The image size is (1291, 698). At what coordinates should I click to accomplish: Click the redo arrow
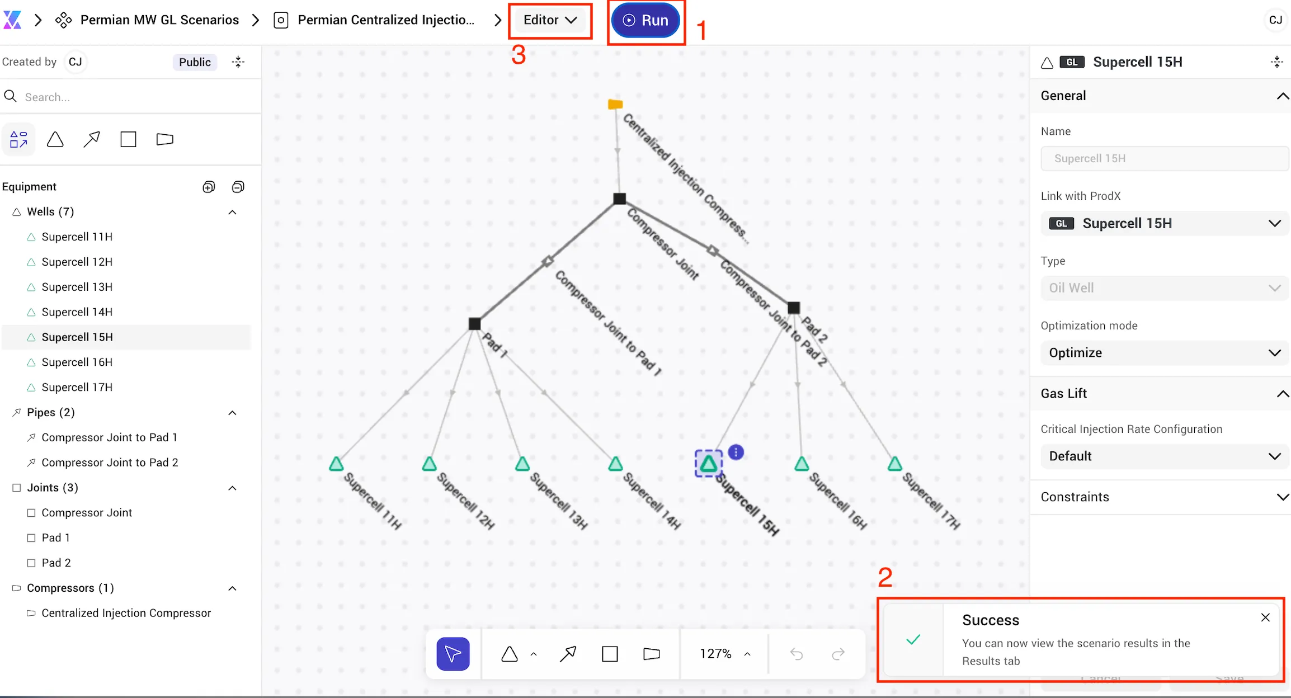838,653
